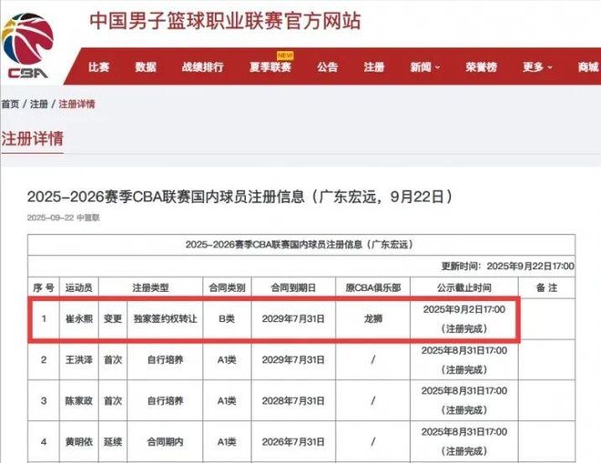Image resolution: width=601 pixels, height=463 pixels.
Task: Click the 注册 breadcrumb link
Action: coord(39,105)
